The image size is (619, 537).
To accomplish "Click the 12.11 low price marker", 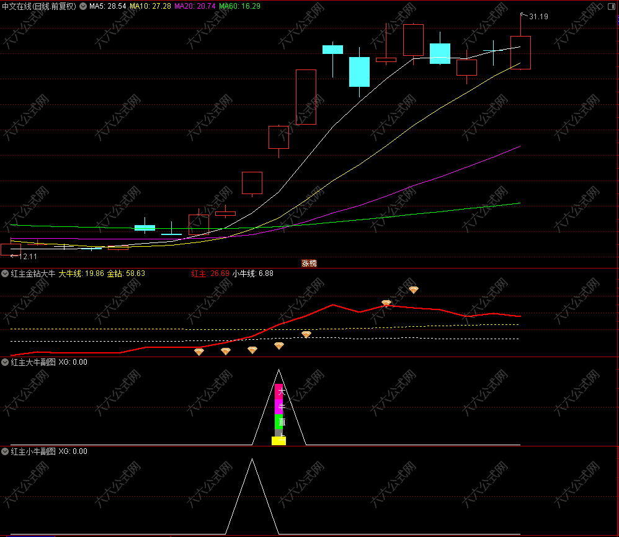I will click(x=27, y=256).
